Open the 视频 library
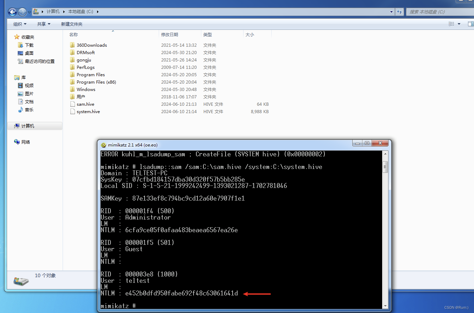 click(x=26, y=85)
